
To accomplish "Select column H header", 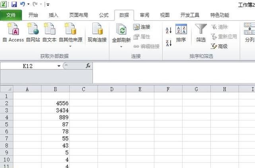I will pos(225,89).
